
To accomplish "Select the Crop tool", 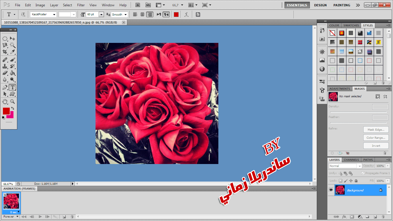I will click(5, 52).
